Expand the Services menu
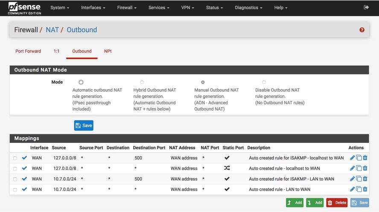Viewport: 379px width, 212px height. click(x=159, y=8)
